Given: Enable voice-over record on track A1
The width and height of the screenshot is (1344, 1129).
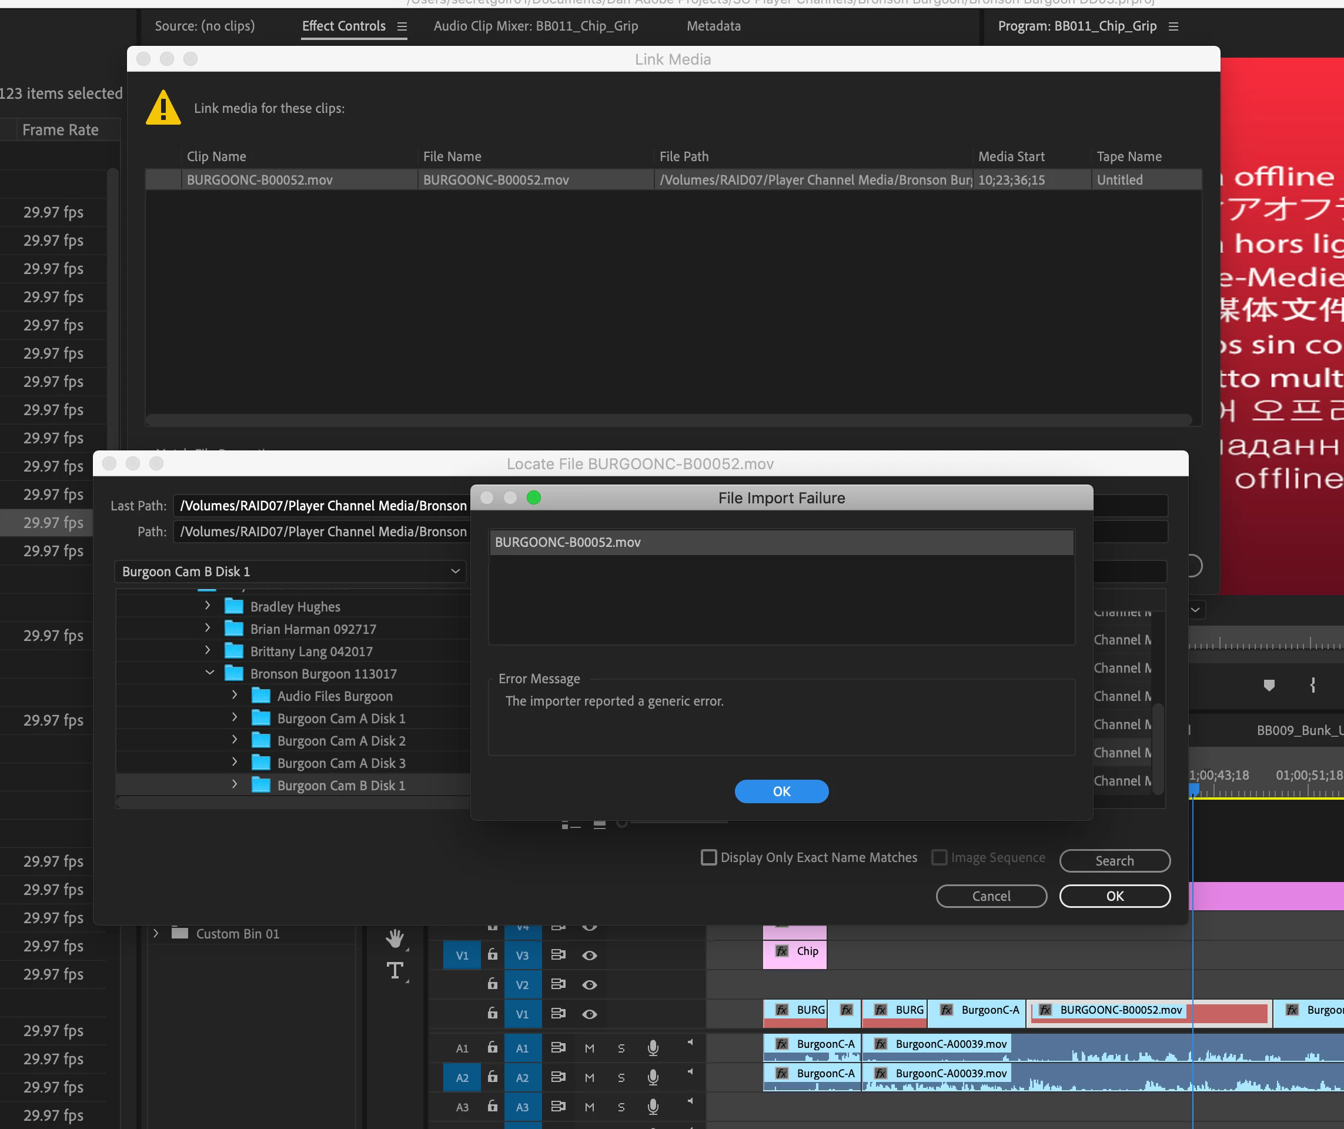Looking at the screenshot, I should (652, 1048).
